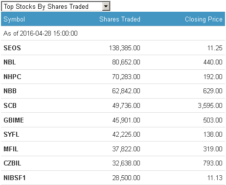
Task: Click NBL closing price 440.00
Action: pyautogui.click(x=213, y=62)
